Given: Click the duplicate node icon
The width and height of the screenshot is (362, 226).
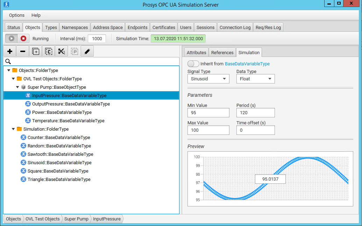Looking at the screenshot, I should click(36, 51).
